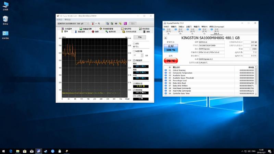Select the Read radio button in HD Tune
Viewport: 274px width, 154px height.
tap(136, 43)
